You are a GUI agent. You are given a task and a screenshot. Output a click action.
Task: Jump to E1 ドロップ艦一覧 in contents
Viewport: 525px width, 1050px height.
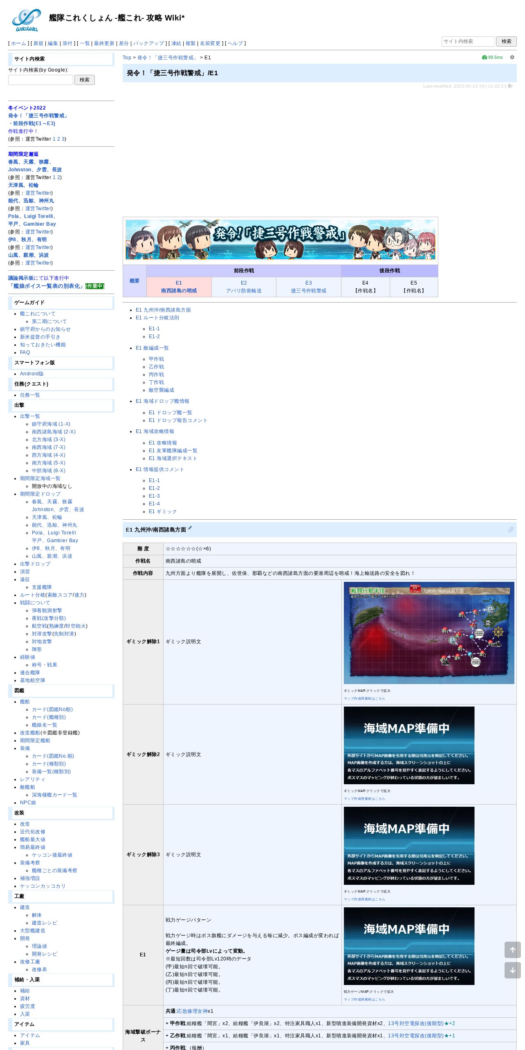point(171,413)
